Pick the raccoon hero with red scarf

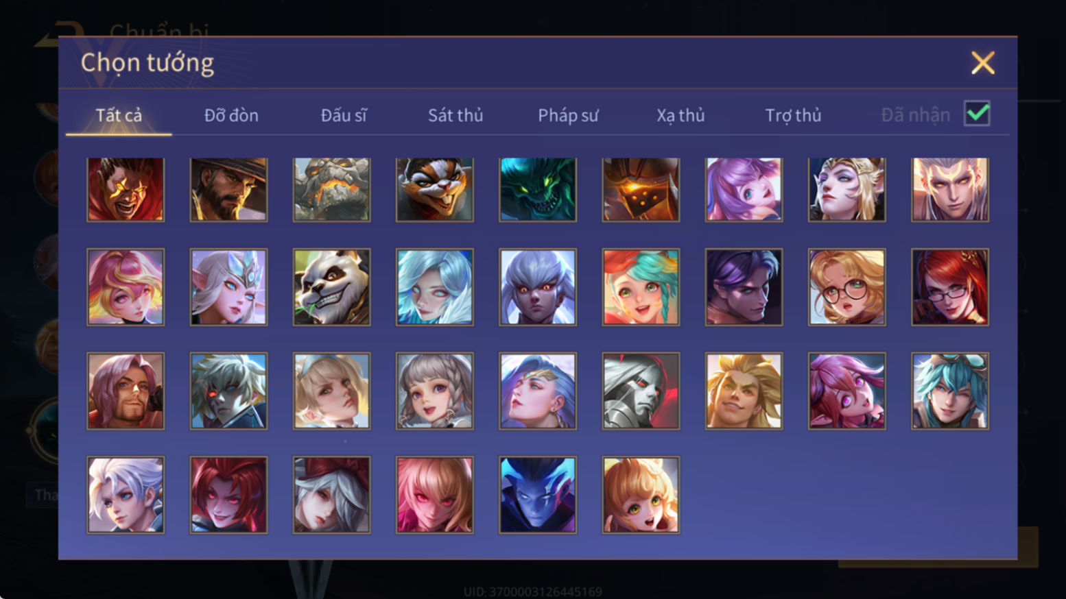[435, 190]
